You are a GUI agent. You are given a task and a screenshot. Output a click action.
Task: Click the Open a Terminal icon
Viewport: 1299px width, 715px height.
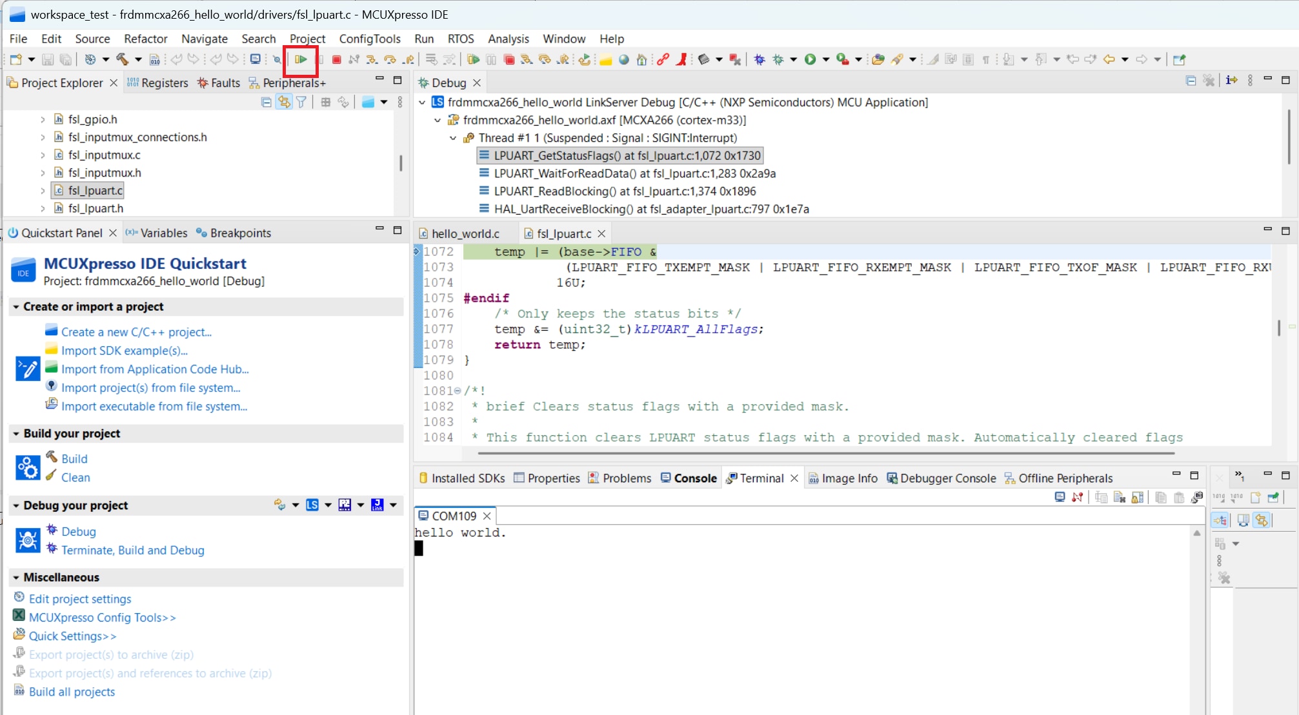click(x=1059, y=497)
